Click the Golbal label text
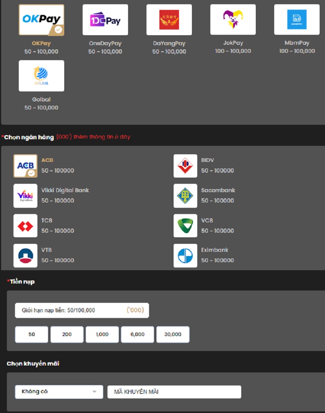This screenshot has width=325, height=413. [x=41, y=99]
